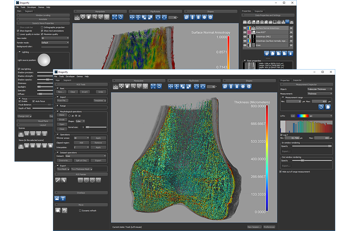Open the Developer menu in front window
Image resolution: width=350 pixels, height=231 pixels.
point(70,76)
